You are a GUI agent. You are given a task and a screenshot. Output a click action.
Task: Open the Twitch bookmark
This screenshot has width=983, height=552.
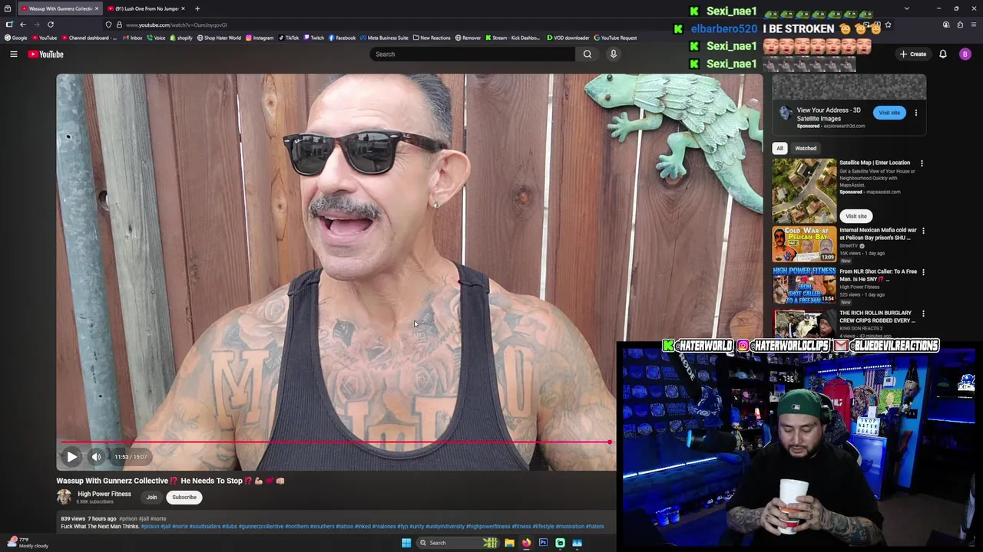tap(314, 38)
